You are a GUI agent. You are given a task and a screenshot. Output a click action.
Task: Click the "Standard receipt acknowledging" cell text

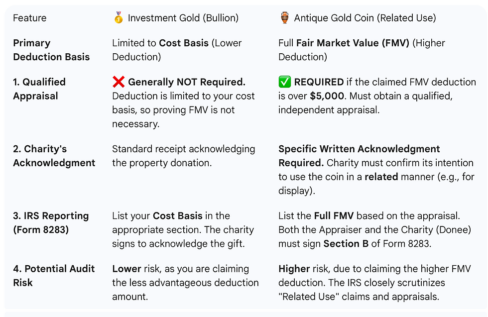183,149
